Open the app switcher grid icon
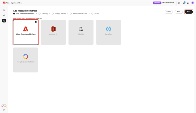Viewport: 196px width, 113px height. coord(188,3)
